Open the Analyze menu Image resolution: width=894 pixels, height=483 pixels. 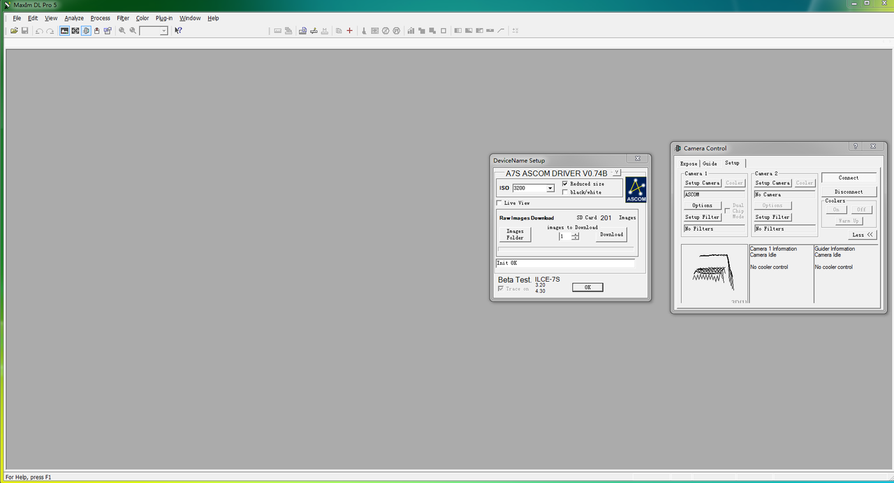click(x=74, y=18)
